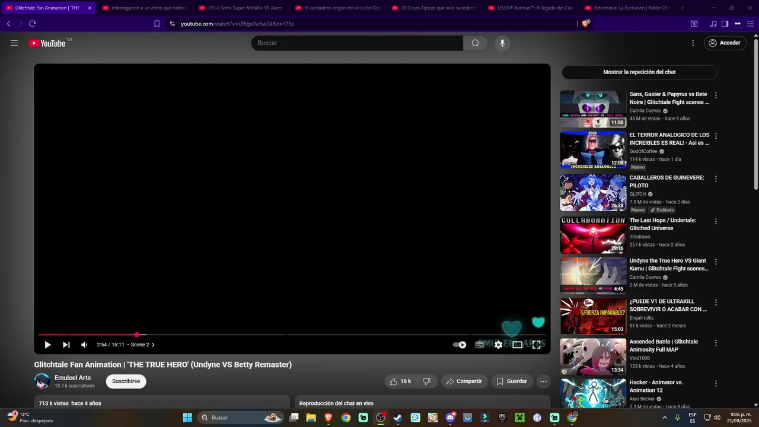Open options for Undyne the True Hero video
The image size is (759, 427).
pyautogui.click(x=716, y=261)
